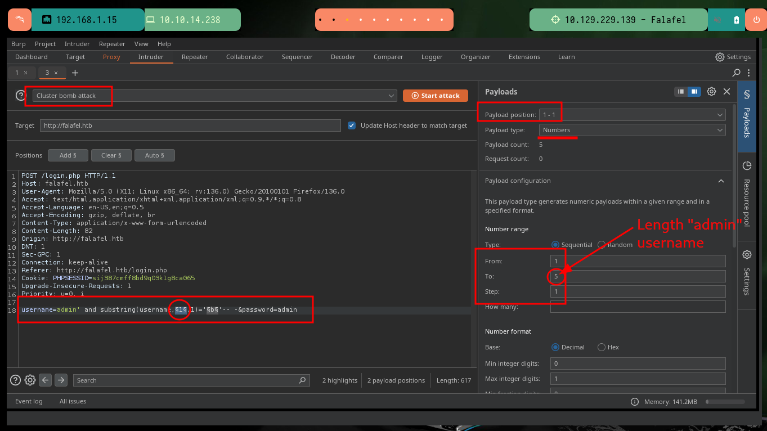
Task: Select Sequential number range type
Action: (x=555, y=245)
